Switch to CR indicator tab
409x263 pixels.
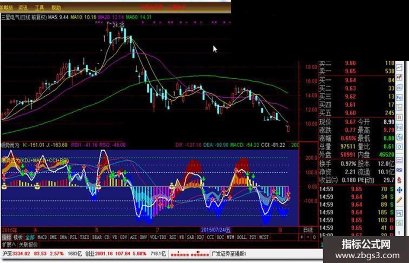pos(107,237)
